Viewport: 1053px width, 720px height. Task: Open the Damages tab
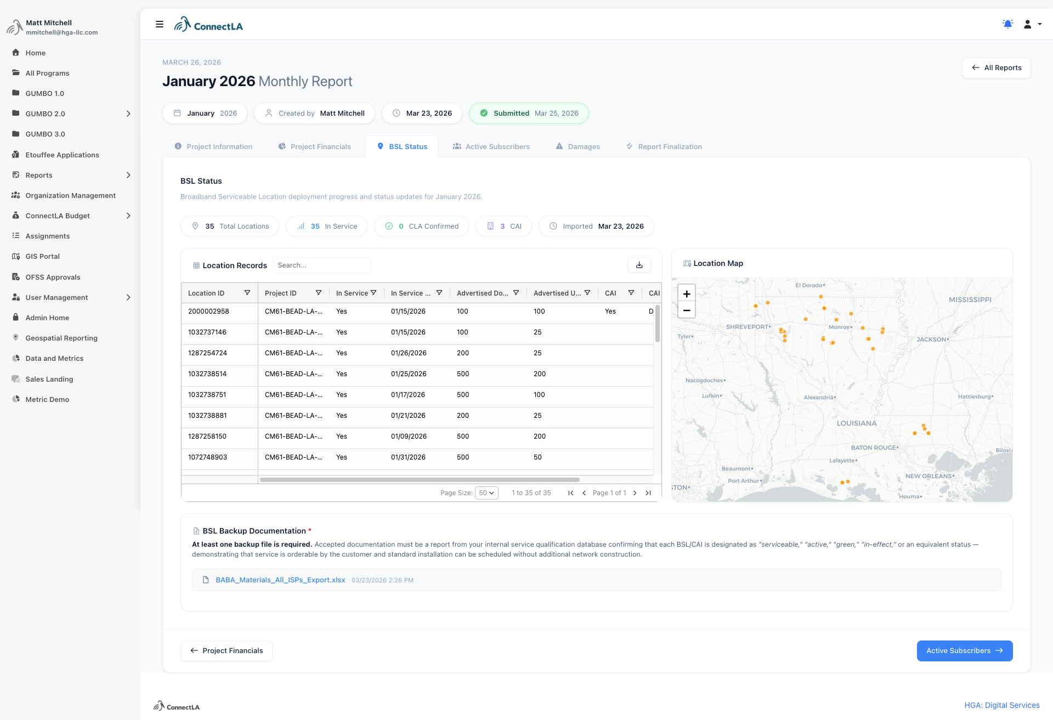click(578, 146)
